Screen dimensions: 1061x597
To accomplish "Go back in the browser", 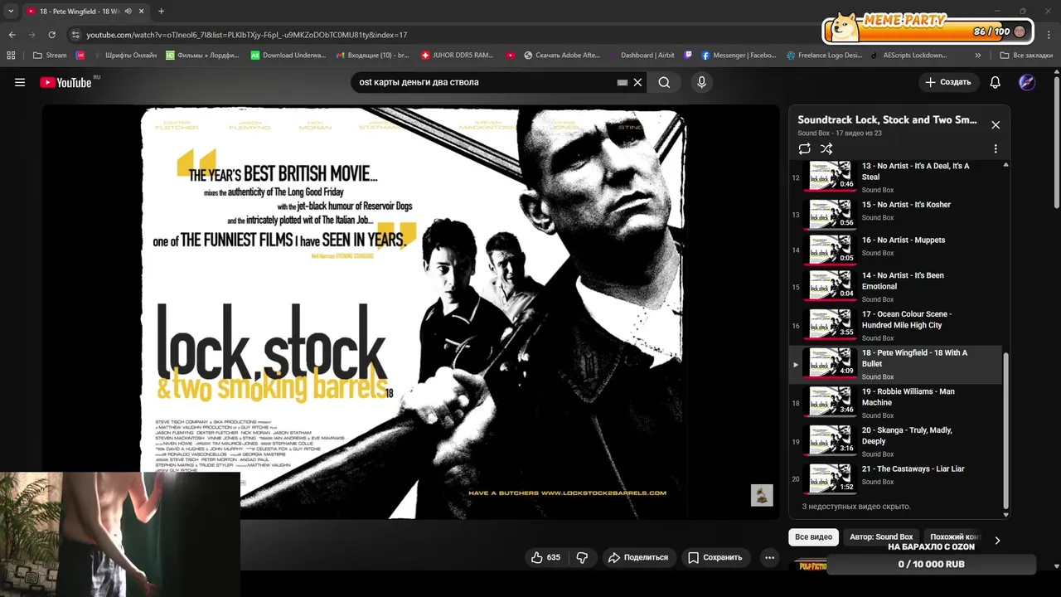I will [12, 35].
